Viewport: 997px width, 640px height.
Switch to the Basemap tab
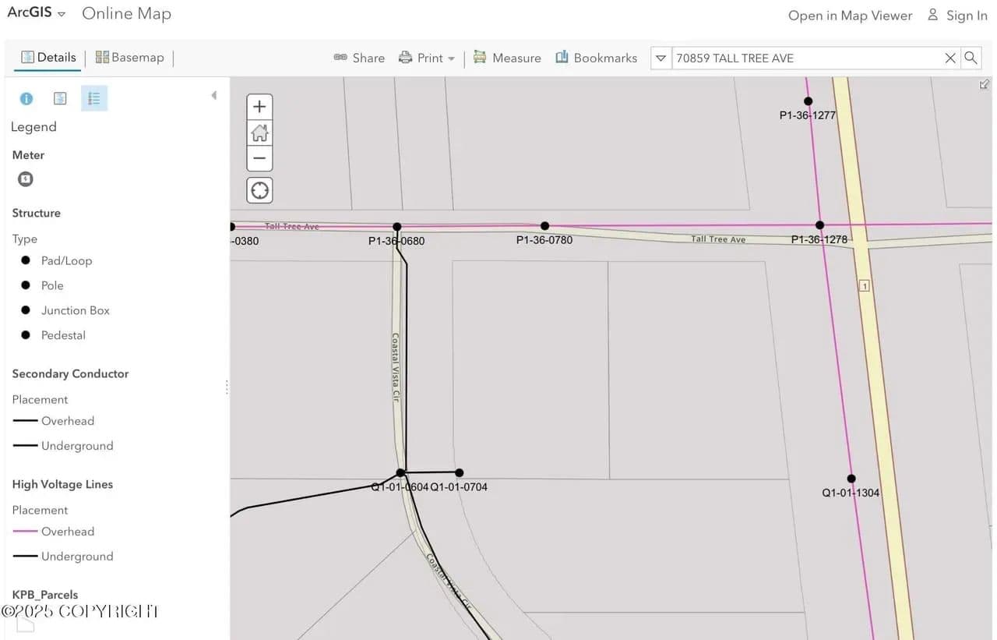point(129,58)
